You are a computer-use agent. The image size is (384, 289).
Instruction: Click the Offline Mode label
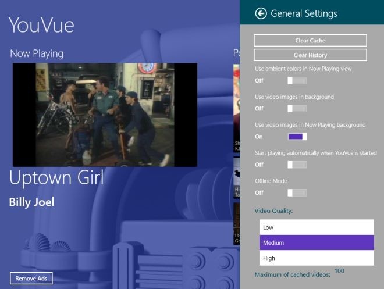click(x=271, y=181)
